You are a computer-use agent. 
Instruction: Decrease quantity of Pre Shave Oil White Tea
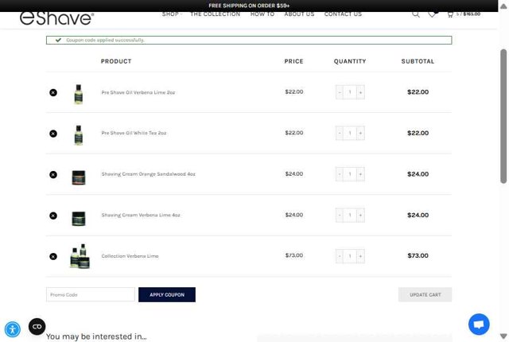pos(340,133)
